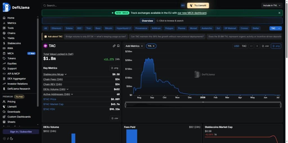Expand Stablecoins Mcap row
The image size is (288, 143).
click(x=66, y=74)
